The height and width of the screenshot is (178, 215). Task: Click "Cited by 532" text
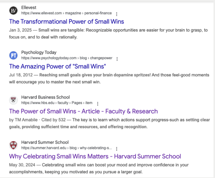pyautogui.click(x=54, y=120)
